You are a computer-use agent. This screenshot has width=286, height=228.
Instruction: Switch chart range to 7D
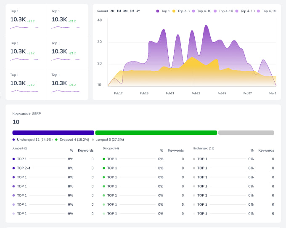click(112, 11)
